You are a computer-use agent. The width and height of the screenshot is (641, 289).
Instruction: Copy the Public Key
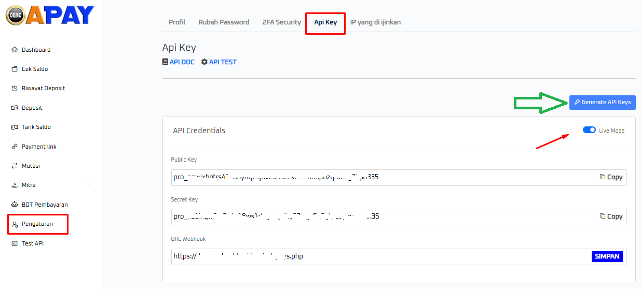pyautogui.click(x=611, y=177)
